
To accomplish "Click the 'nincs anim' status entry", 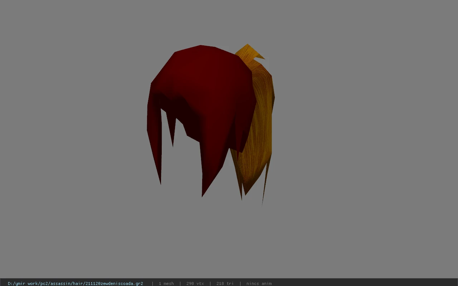I will click(x=259, y=283).
